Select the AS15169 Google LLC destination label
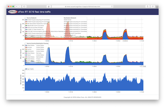Image resolution: width=165 pixels, height=108 pixels. click(x=70, y=35)
